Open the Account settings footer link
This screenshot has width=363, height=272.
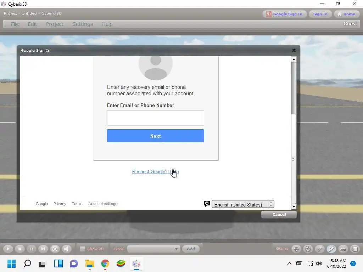(x=103, y=204)
